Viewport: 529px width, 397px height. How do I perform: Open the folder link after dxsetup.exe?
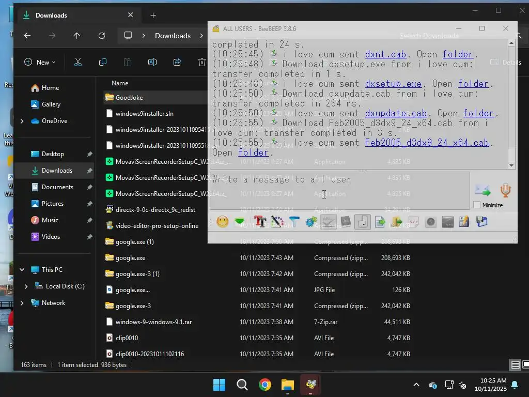tap(473, 84)
